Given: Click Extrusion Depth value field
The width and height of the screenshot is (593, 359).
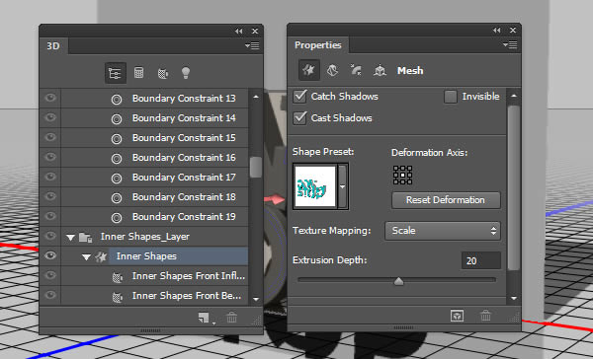Looking at the screenshot, I should pyautogui.click(x=481, y=260).
